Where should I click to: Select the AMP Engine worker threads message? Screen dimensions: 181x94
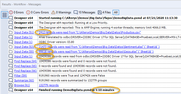103,28
